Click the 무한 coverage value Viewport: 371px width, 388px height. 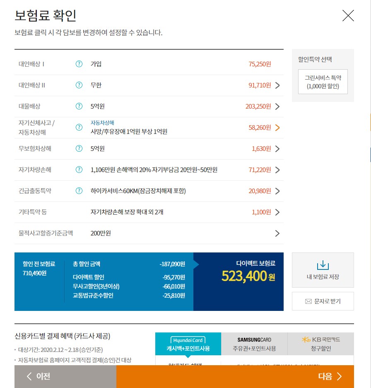click(96, 85)
